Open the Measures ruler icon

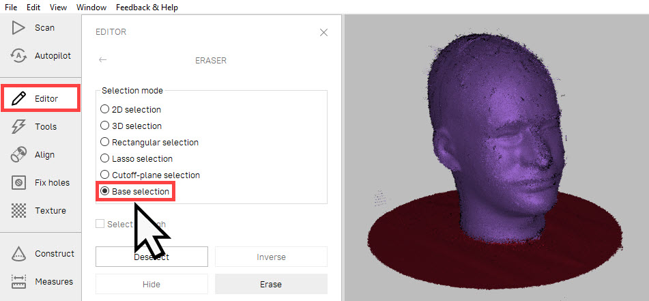(x=18, y=281)
